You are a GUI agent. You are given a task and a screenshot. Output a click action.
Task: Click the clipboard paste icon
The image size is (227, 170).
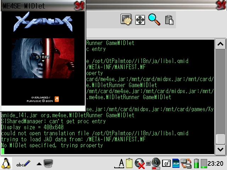tap(169, 20)
